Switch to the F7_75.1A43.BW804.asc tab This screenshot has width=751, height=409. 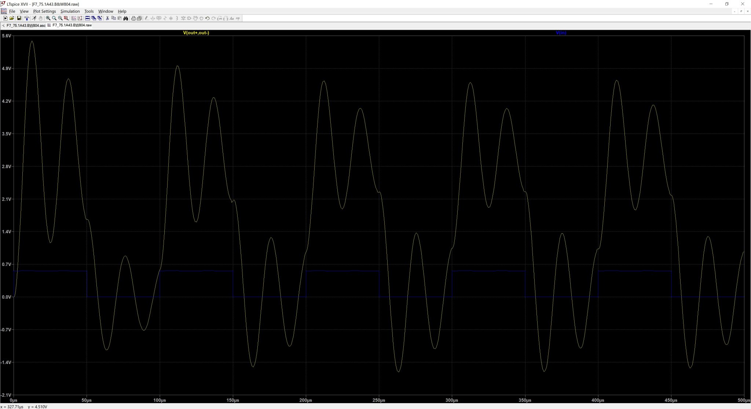tap(24, 26)
